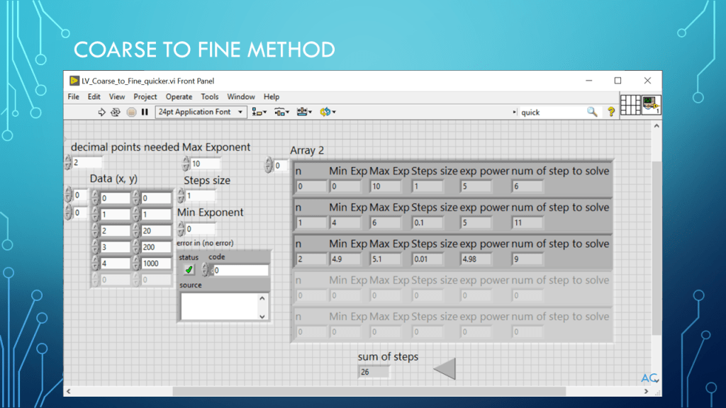This screenshot has width=726, height=408.
Task: Click the search magnifier icon
Action: pyautogui.click(x=592, y=112)
